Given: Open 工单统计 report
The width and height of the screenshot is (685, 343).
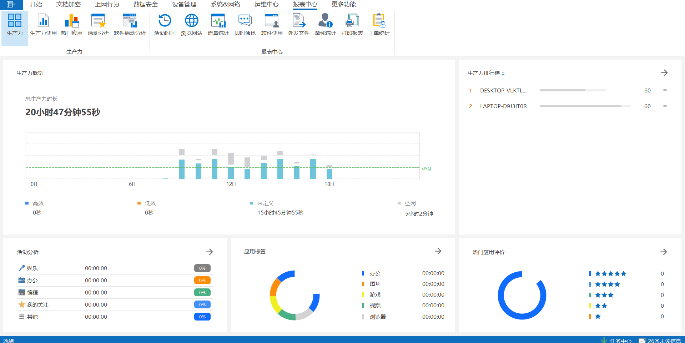Looking at the screenshot, I should click(x=379, y=25).
